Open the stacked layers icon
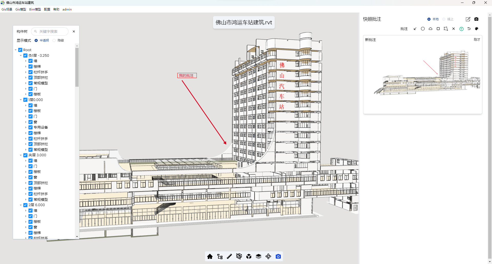 259,256
